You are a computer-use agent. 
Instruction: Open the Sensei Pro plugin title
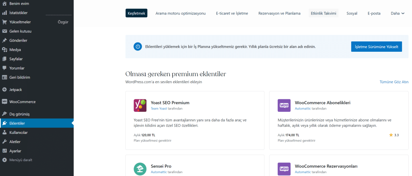[161, 166]
